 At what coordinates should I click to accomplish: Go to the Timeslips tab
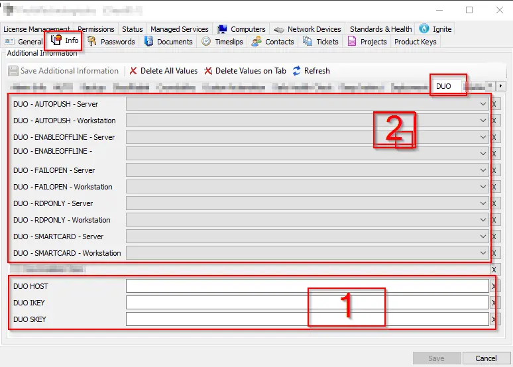tap(222, 42)
